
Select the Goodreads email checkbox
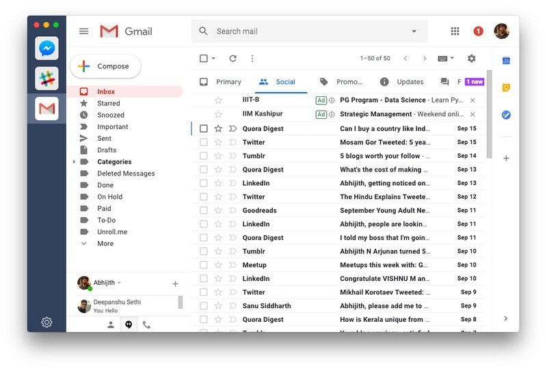pos(204,210)
